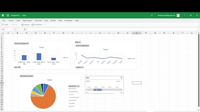The width and height of the screenshot is (200, 112).
Task: Click the cancel X in formula bar
Action: pyautogui.click(x=18, y=29)
